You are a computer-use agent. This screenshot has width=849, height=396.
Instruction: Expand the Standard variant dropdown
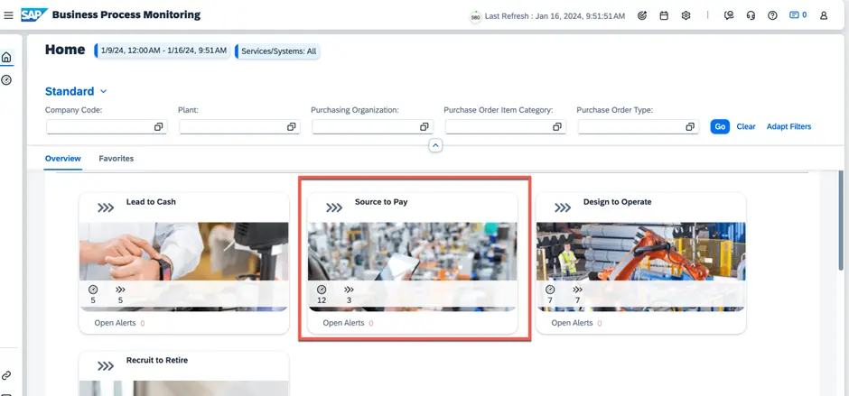point(104,92)
